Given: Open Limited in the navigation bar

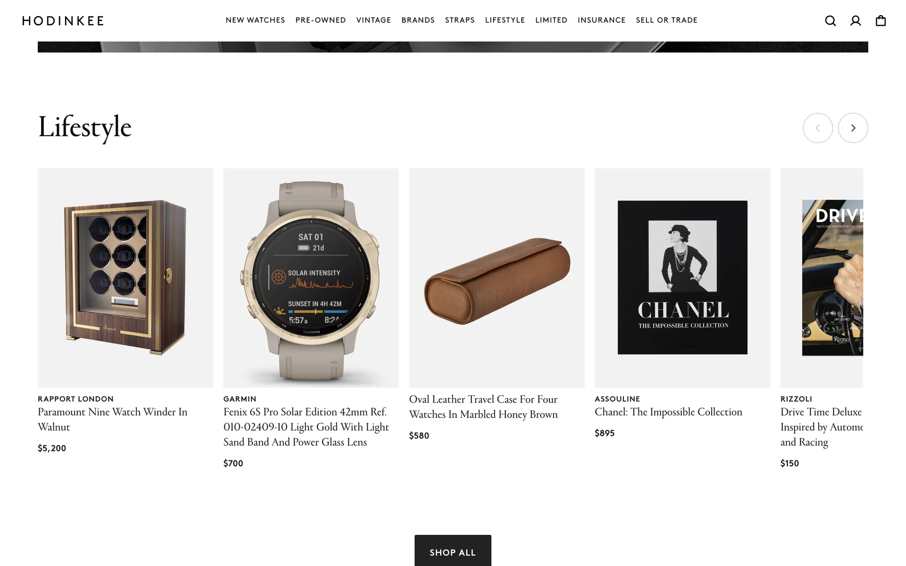Looking at the screenshot, I should 551,20.
